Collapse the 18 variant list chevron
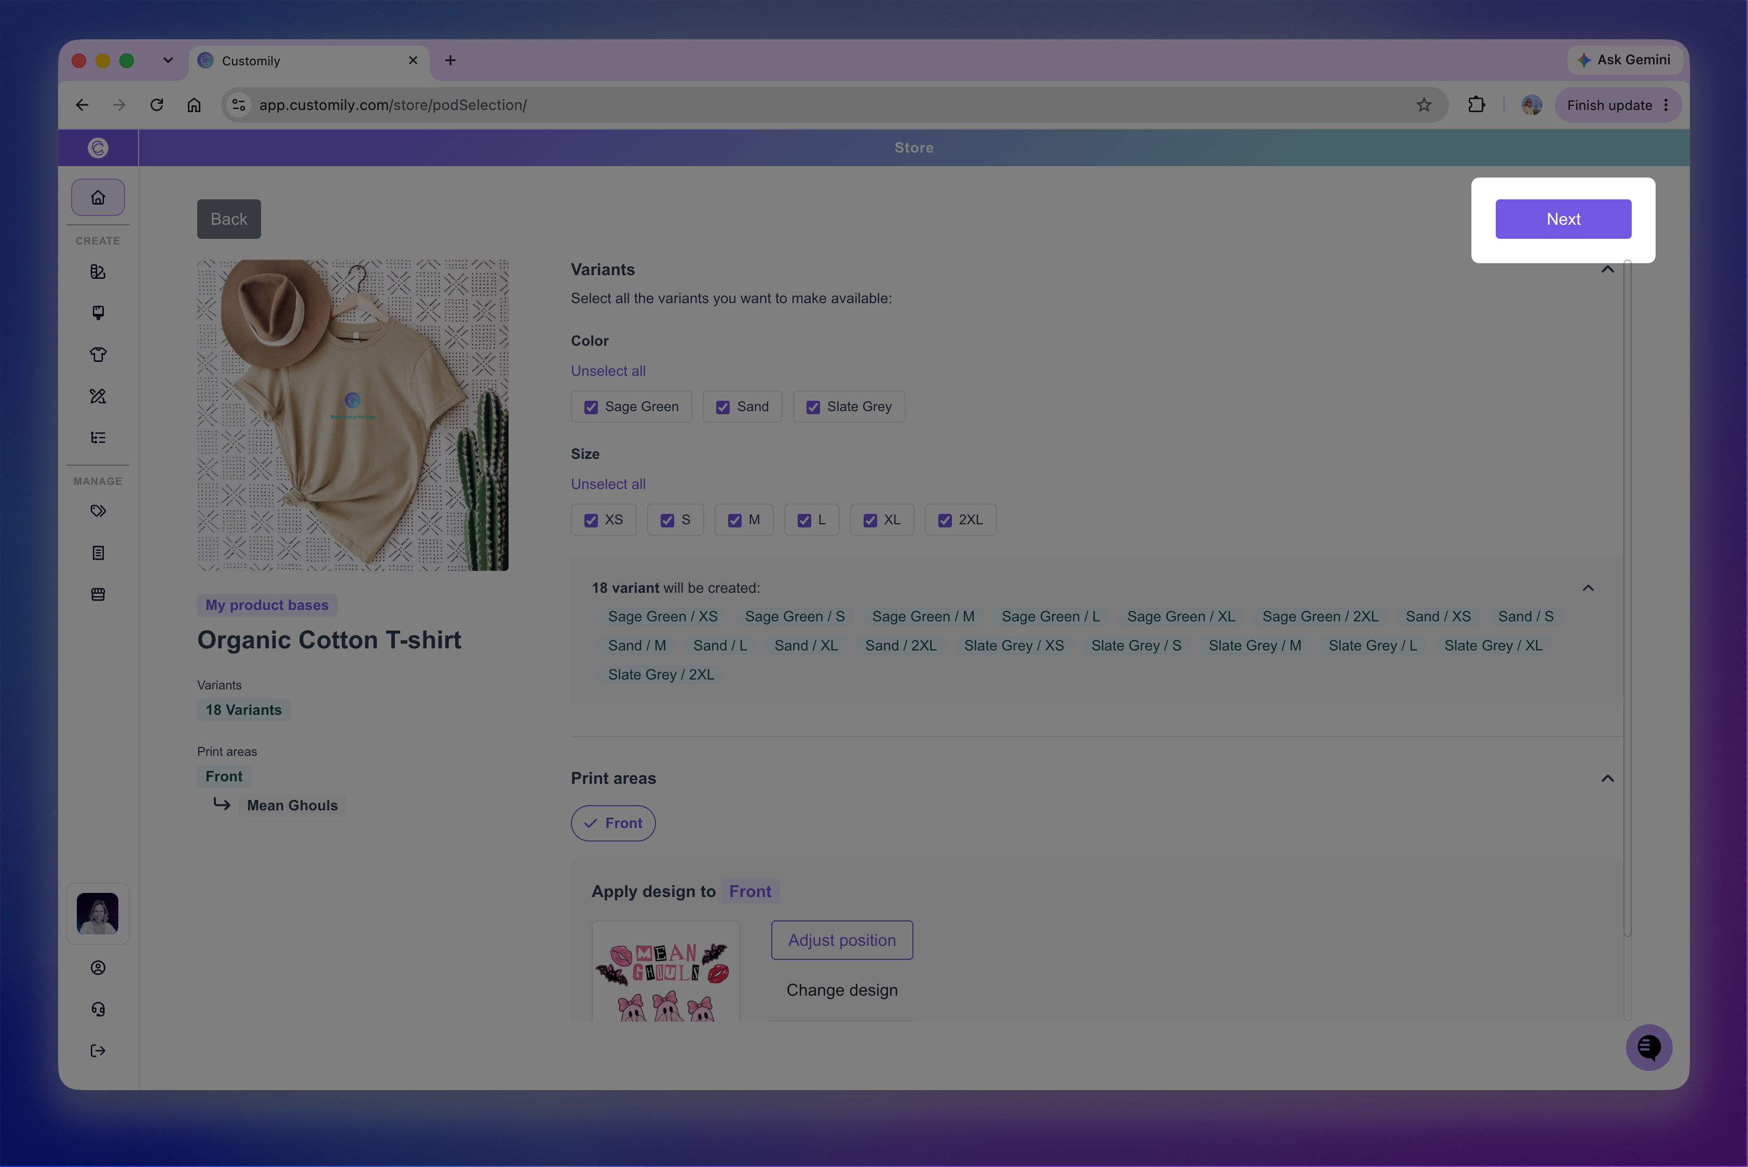 (x=1588, y=588)
